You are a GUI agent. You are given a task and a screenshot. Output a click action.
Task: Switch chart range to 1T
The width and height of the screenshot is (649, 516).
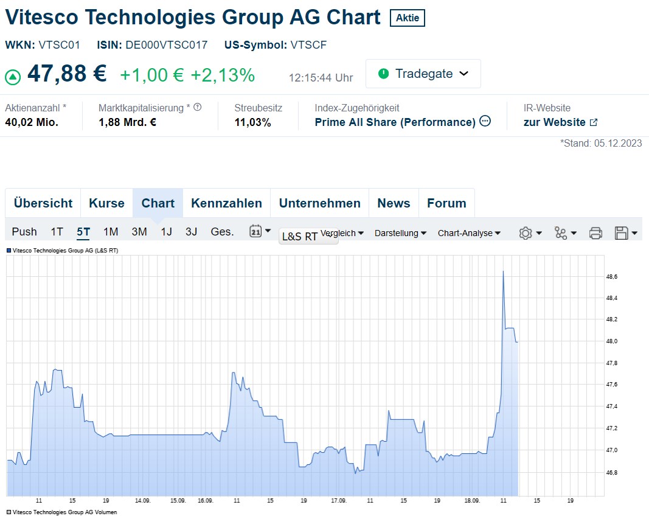point(57,232)
